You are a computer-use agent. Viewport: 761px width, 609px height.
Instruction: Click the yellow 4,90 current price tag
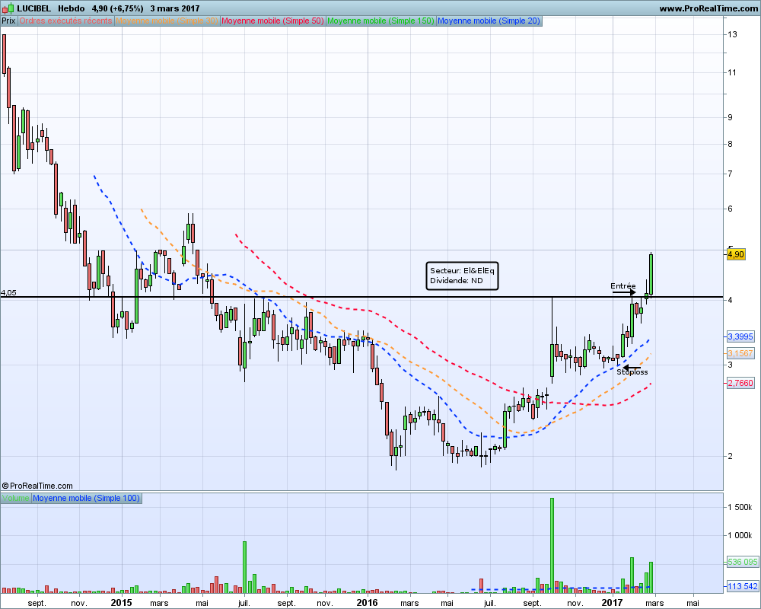[736, 254]
